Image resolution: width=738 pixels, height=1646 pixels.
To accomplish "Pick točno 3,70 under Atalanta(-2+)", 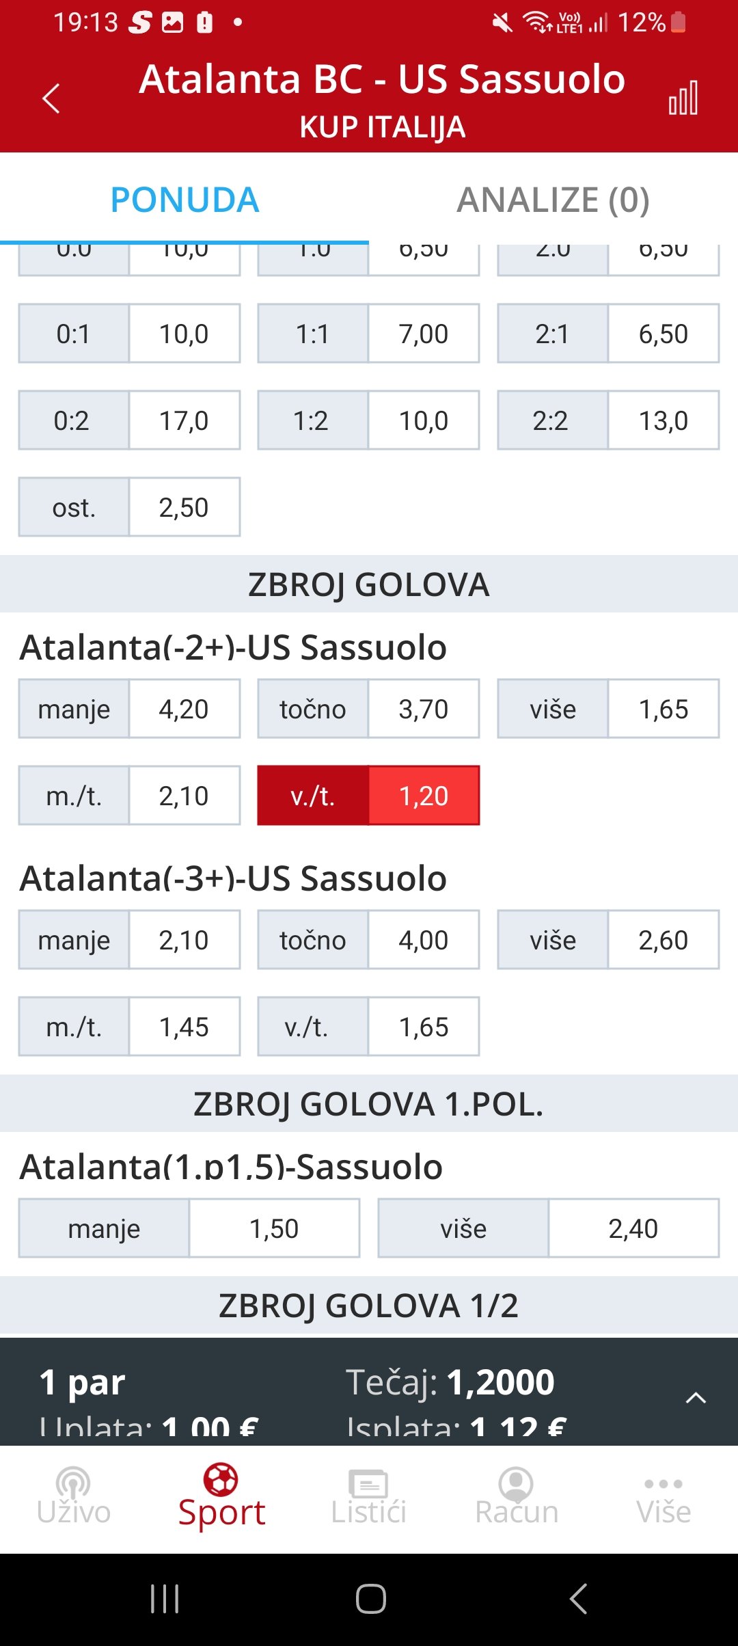I will pyautogui.click(x=368, y=709).
